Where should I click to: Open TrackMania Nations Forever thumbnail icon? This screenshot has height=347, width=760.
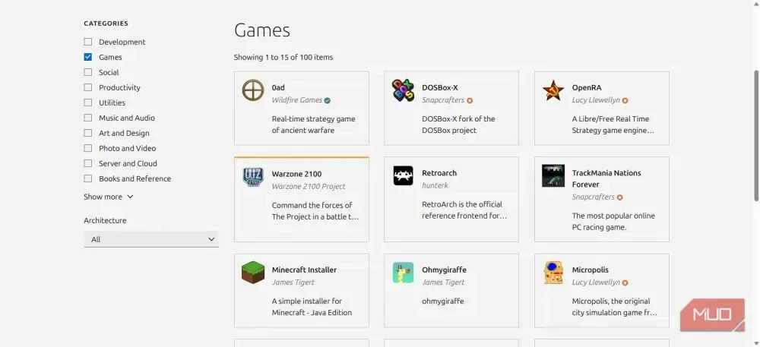[553, 175]
